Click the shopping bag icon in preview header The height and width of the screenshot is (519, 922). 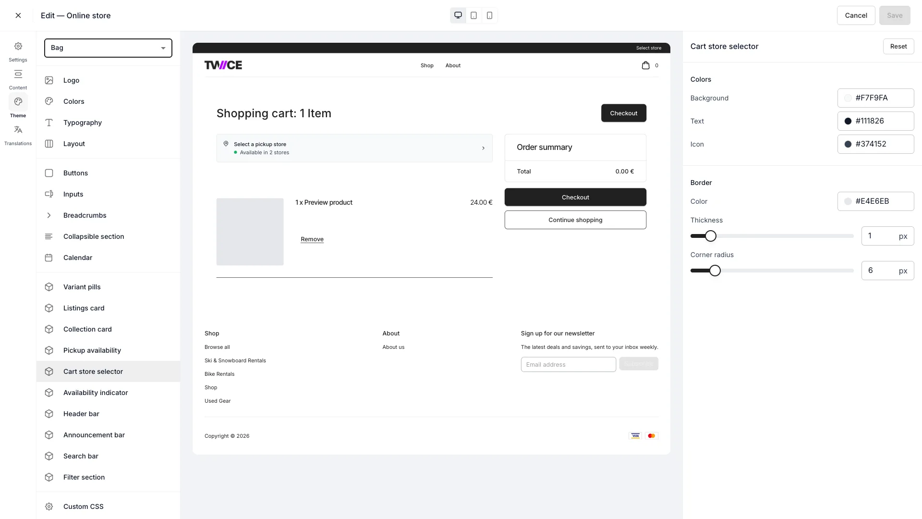645,65
